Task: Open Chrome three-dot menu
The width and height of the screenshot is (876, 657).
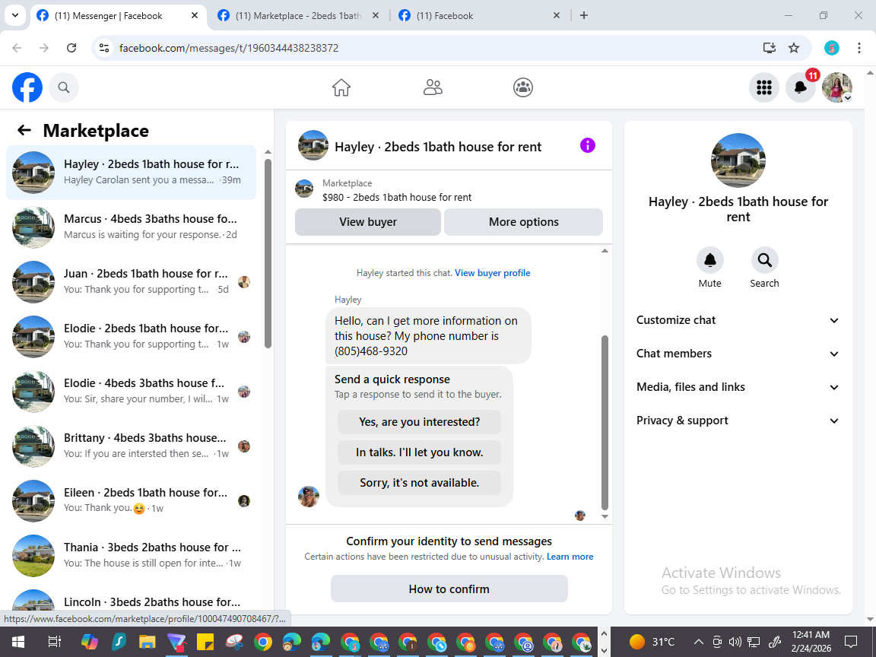Action: (859, 48)
